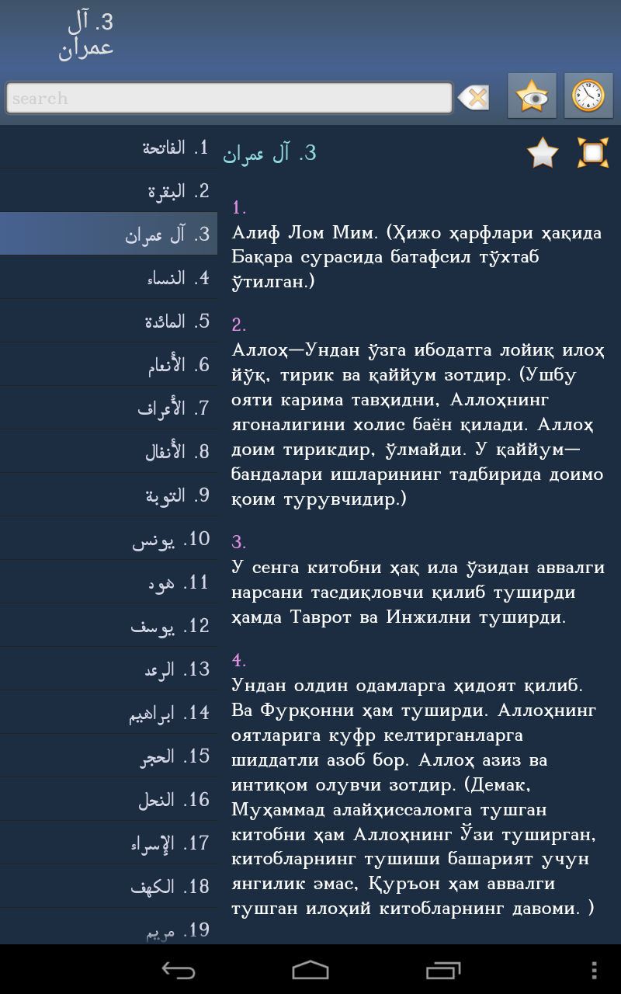Select sura 7 الأعراف in the list

(109, 408)
